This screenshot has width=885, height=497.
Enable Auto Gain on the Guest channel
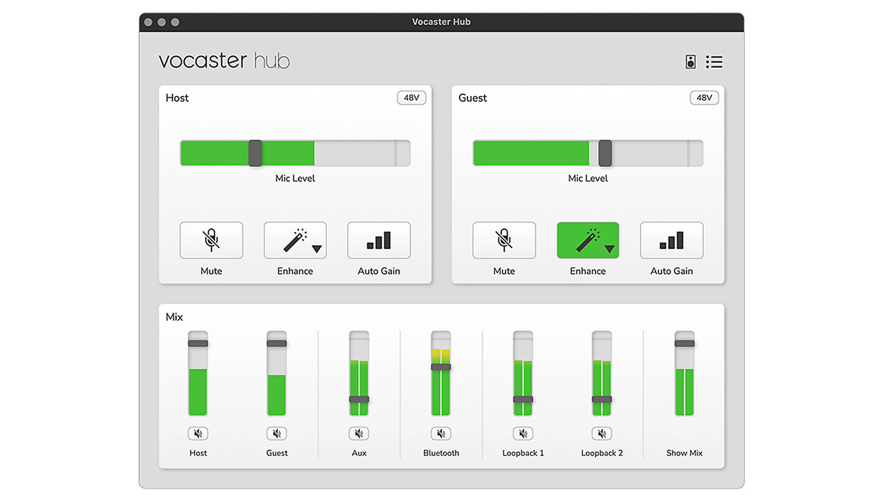click(x=671, y=240)
